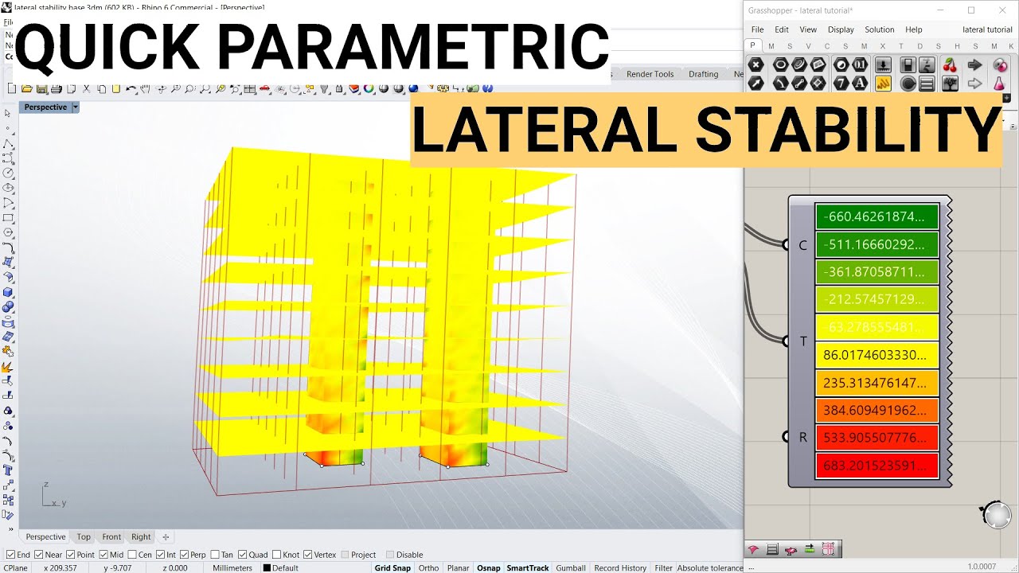
Task: Open the Grasshopper Display menu
Action: (x=841, y=29)
